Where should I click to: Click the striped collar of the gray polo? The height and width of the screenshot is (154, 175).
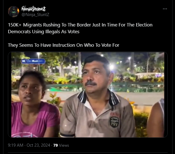coord(98,97)
